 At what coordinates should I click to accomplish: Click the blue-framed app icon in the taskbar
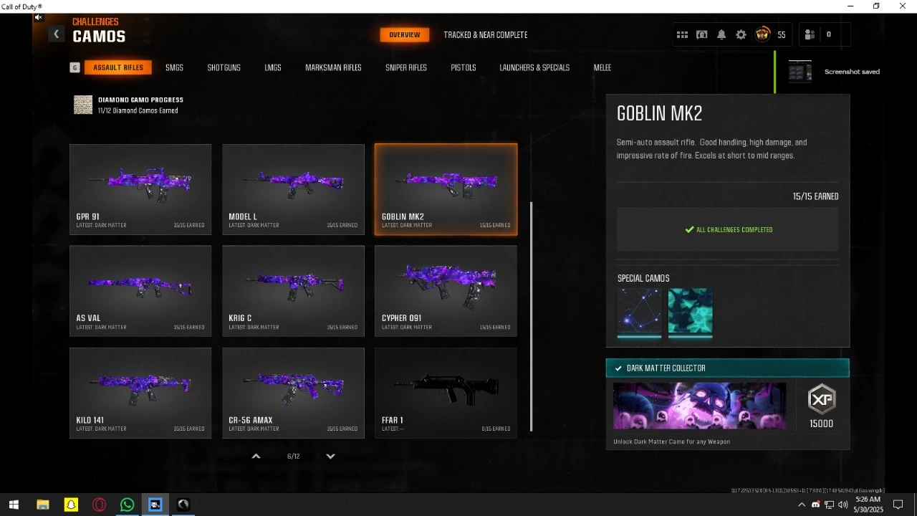[x=155, y=505]
